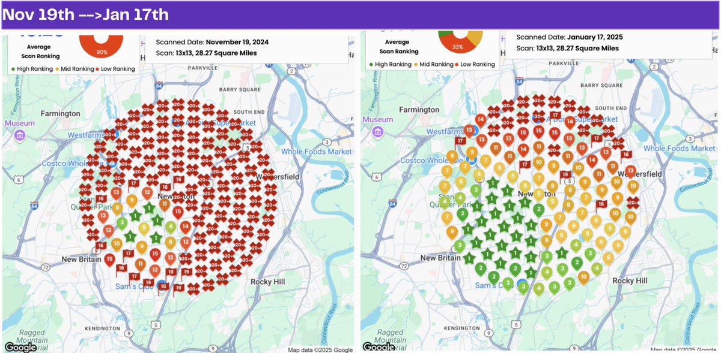Click the Google logo on right map
Image resolution: width=721 pixels, height=353 pixels.
pos(379,346)
